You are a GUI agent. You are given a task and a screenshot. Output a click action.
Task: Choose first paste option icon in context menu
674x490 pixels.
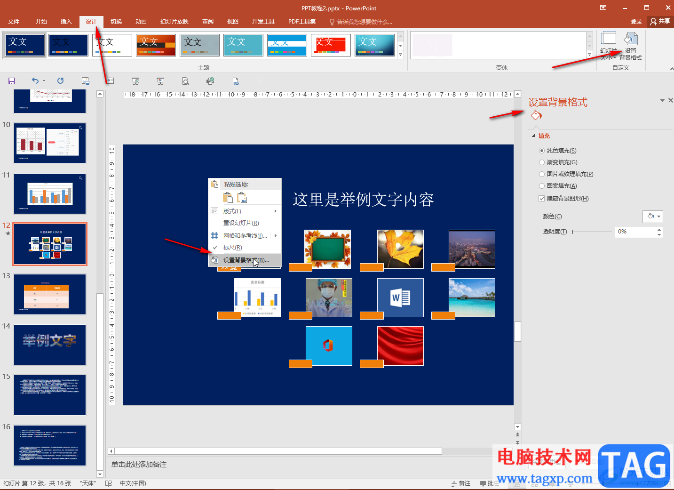click(228, 197)
